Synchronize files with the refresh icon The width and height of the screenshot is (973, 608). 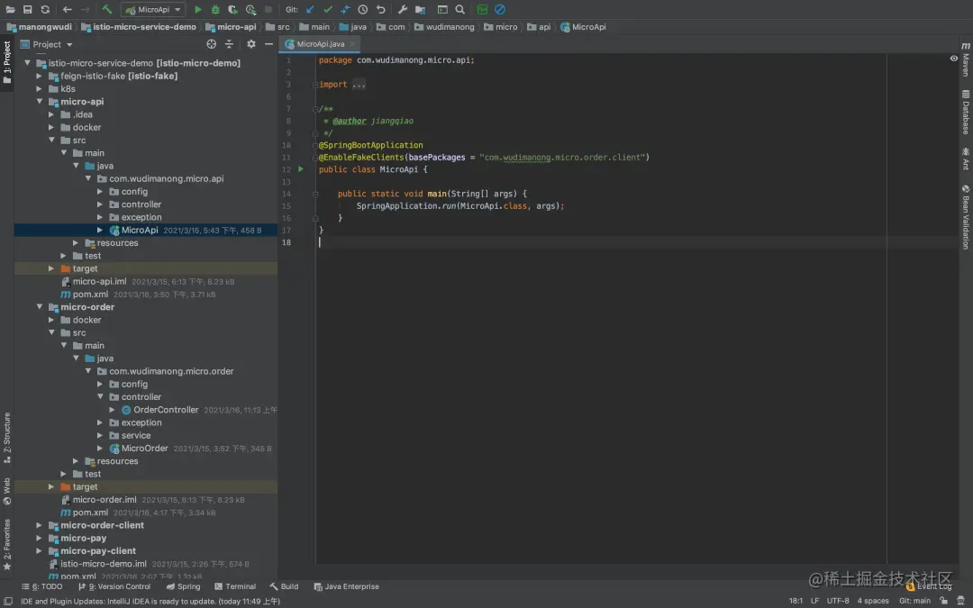pyautogui.click(x=45, y=9)
